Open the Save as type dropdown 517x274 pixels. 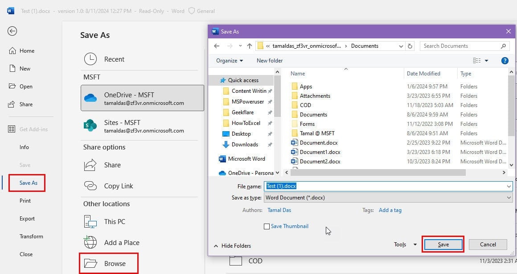coord(388,198)
